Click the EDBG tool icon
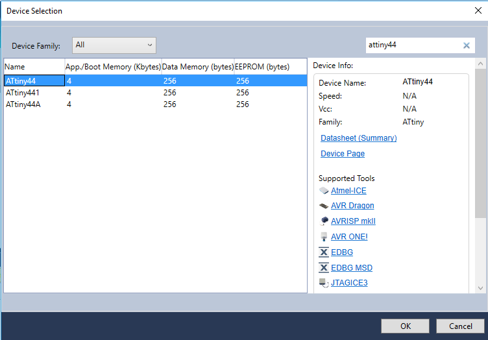This screenshot has height=340, width=488. 324,252
